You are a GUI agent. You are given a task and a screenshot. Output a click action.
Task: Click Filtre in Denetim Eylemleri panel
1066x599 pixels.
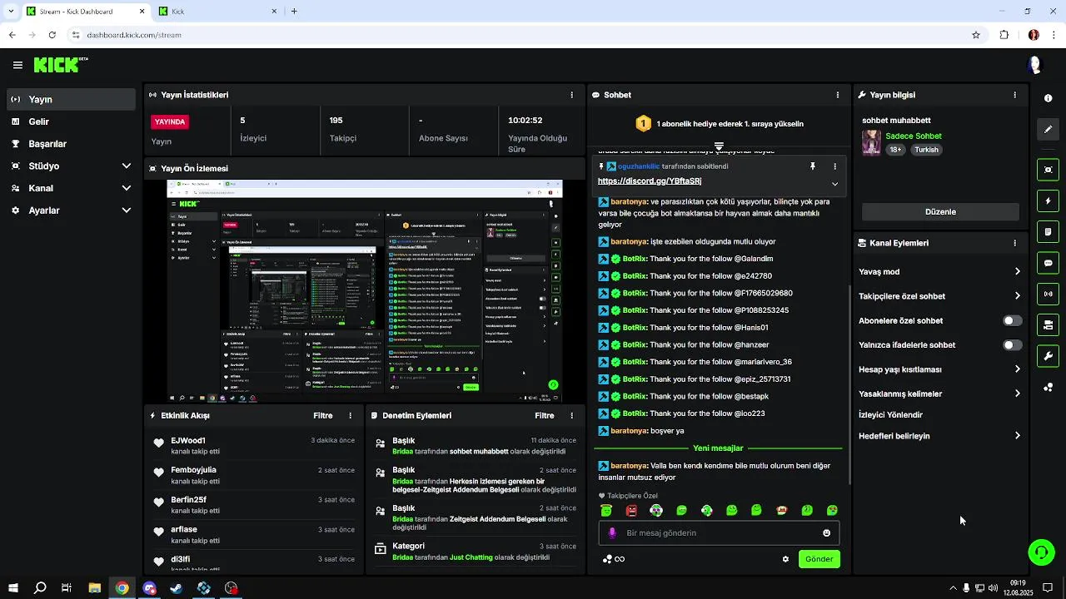(x=545, y=415)
